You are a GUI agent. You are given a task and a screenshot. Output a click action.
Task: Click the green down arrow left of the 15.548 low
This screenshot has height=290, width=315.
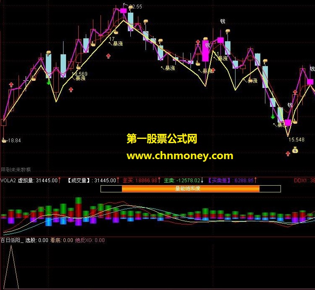[273, 117]
